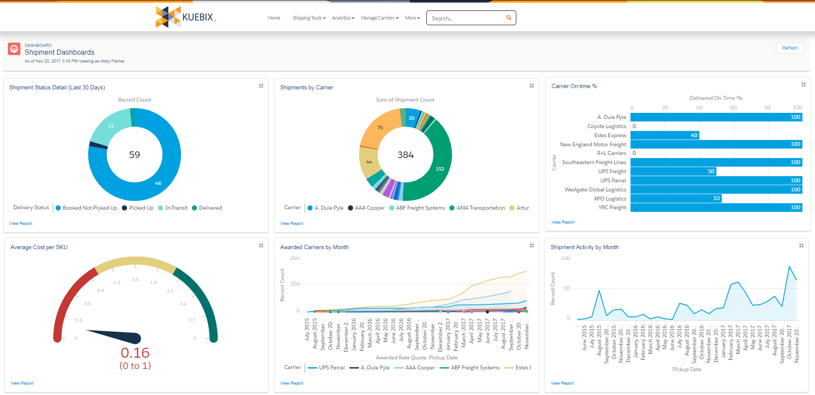Toggle AMA Transportation in carrier legend
Image resolution: width=815 pixels, height=395 pixels.
[477, 208]
